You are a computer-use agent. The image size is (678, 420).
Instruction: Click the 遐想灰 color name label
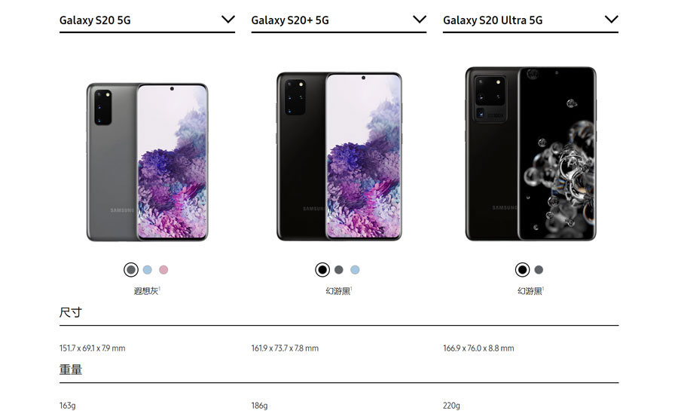pos(147,291)
